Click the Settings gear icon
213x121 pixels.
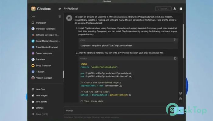click(33, 108)
